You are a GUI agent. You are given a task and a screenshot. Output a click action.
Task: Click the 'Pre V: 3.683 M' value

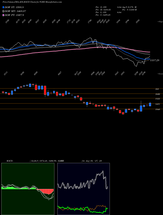coord(129,10)
